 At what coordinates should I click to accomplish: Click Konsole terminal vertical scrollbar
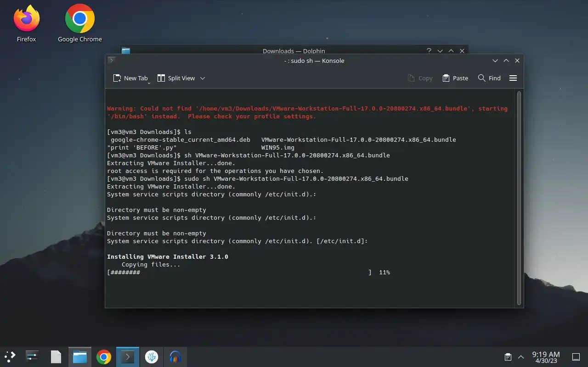click(519, 198)
